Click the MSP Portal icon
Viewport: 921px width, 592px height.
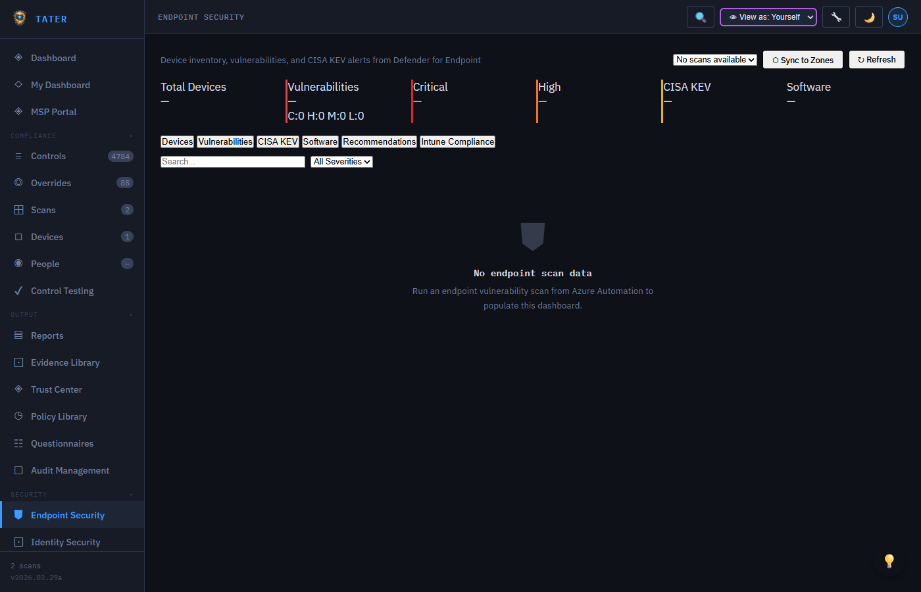18,112
